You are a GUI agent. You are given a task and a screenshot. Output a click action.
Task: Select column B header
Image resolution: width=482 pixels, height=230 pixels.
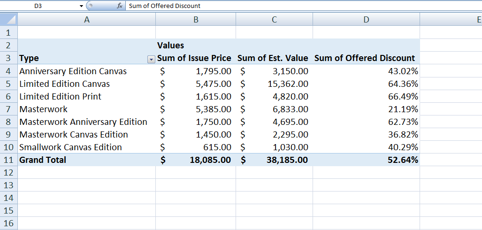(x=196, y=20)
